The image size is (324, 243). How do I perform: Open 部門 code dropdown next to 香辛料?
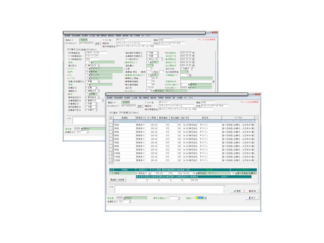[89, 72]
